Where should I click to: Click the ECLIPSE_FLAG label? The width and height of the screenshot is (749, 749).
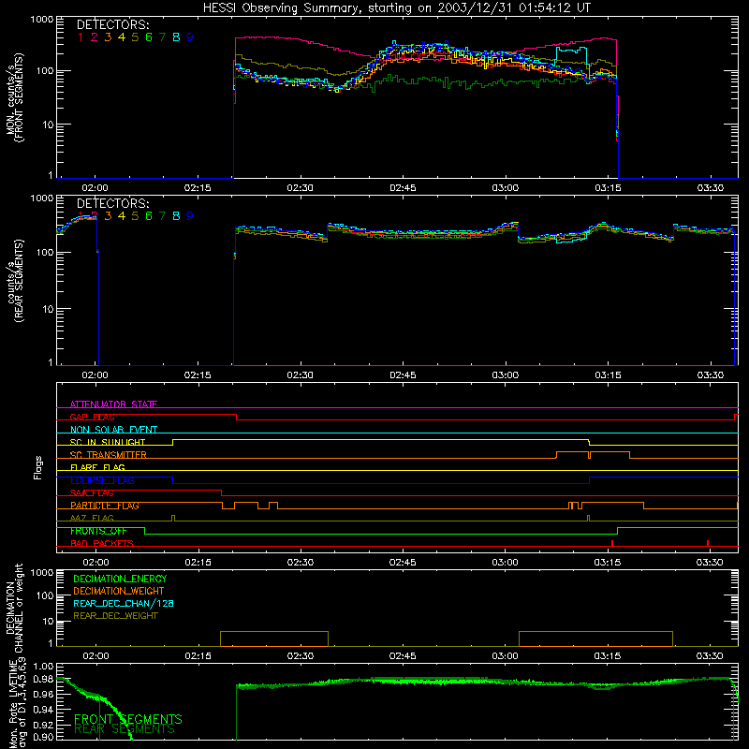click(x=102, y=480)
